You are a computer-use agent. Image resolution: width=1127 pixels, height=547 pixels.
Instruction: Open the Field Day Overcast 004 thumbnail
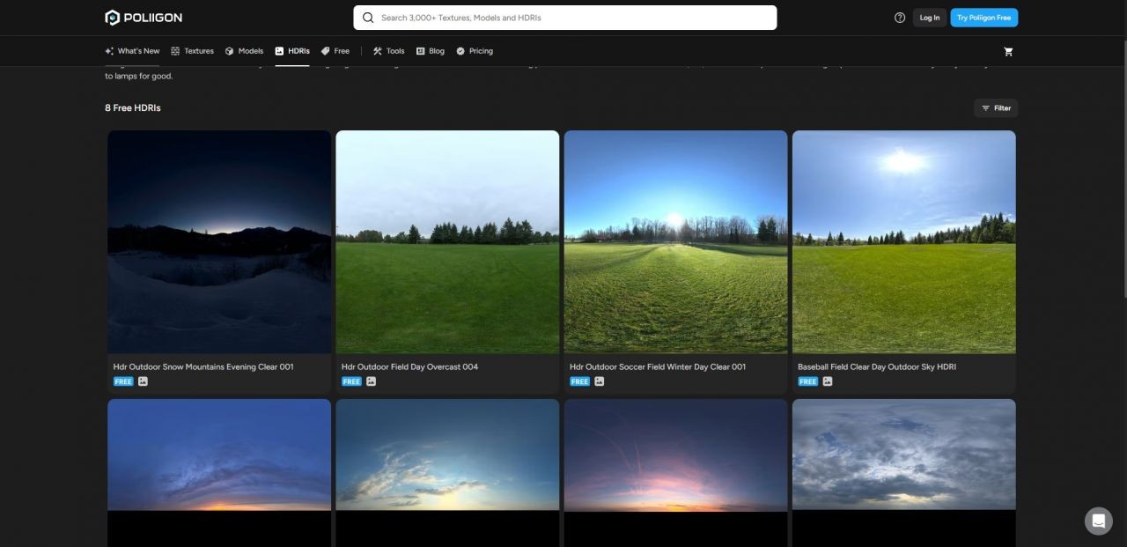click(447, 242)
